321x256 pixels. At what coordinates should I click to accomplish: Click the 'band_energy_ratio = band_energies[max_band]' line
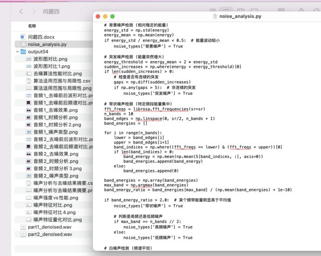click(198, 190)
